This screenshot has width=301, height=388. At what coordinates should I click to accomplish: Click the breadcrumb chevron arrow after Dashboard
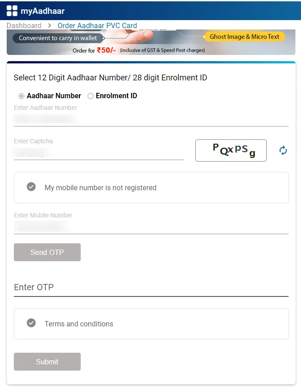click(x=49, y=25)
